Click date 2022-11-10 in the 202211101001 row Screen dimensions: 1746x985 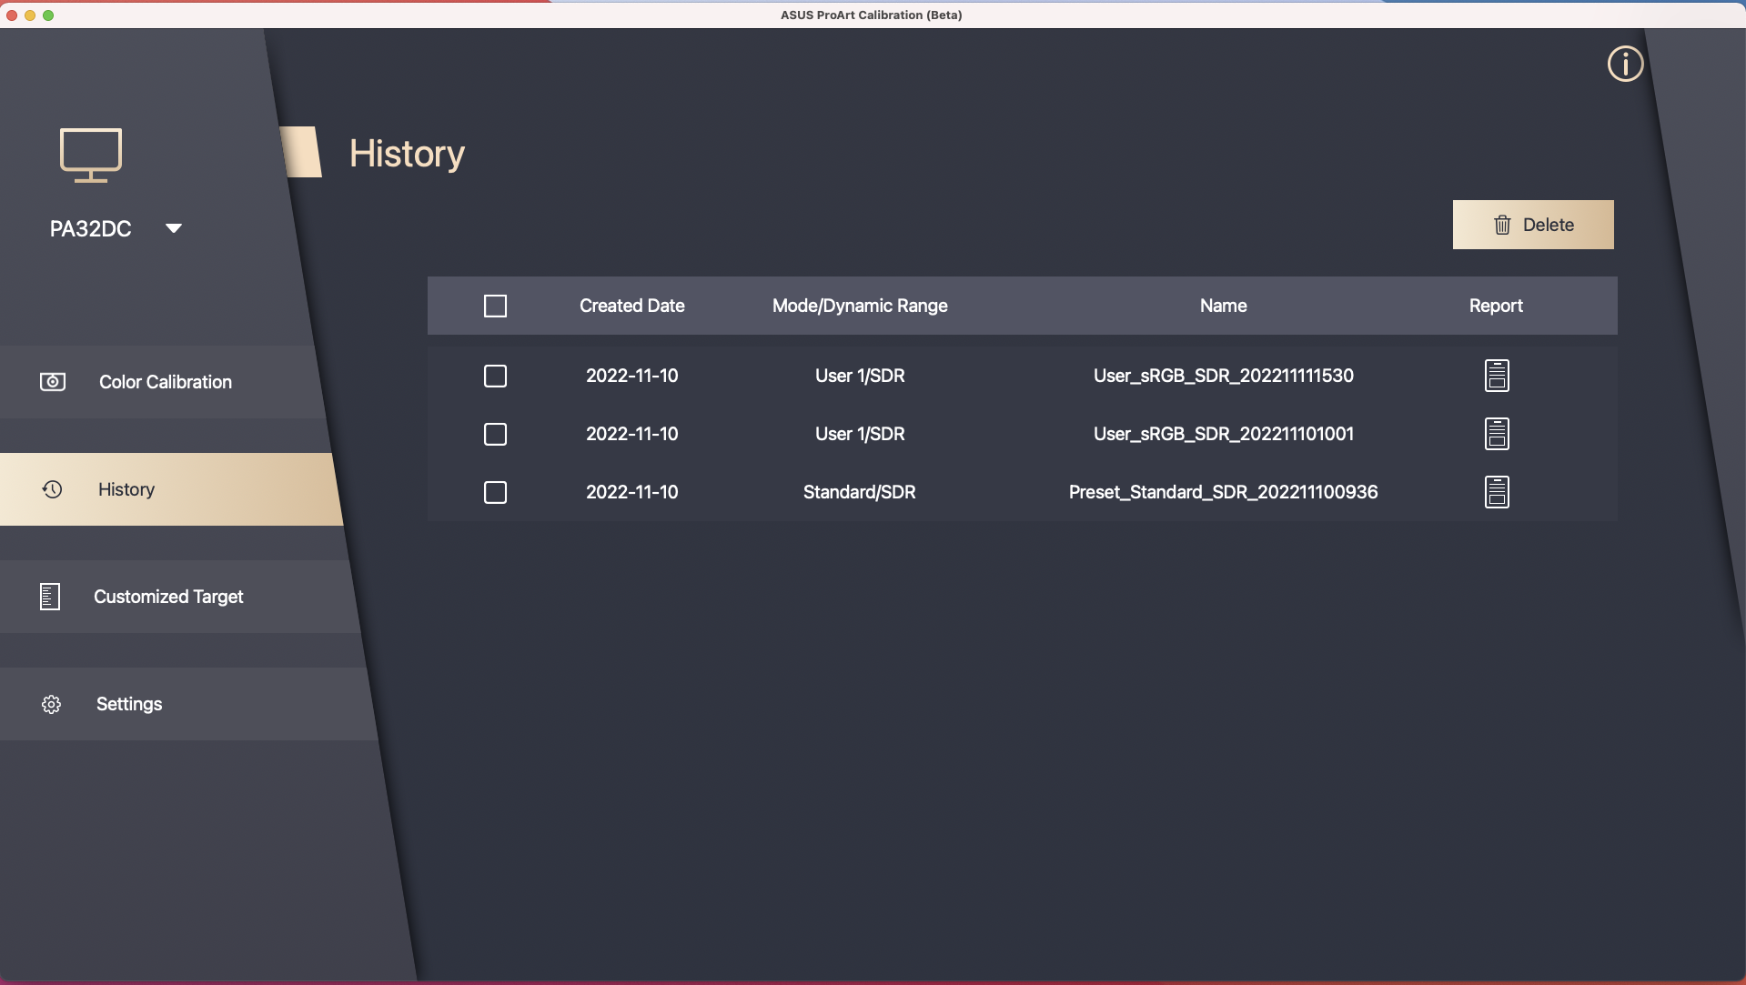(632, 434)
